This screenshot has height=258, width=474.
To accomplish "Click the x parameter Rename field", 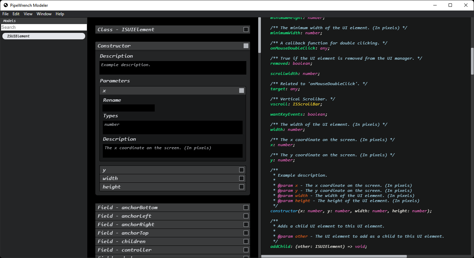I will tap(129, 108).
